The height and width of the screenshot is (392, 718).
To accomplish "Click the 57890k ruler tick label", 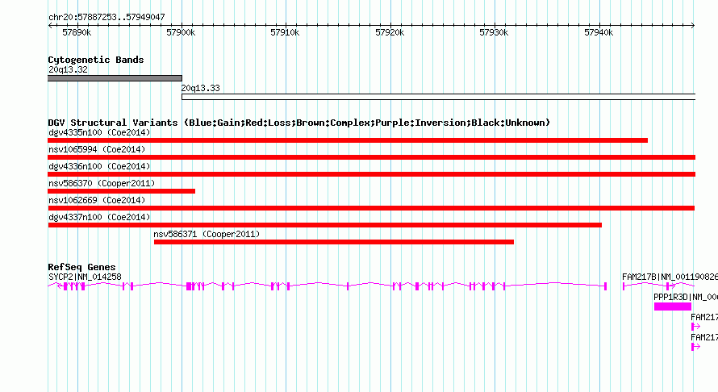I will (x=77, y=32).
